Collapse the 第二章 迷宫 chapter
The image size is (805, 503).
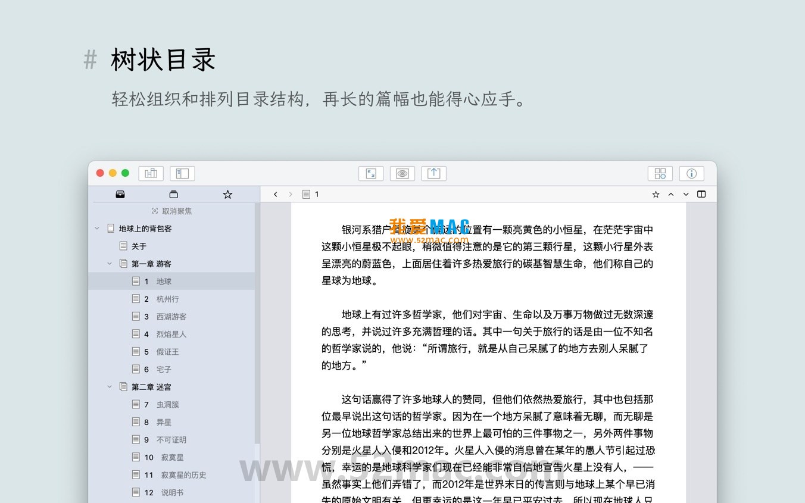point(110,386)
